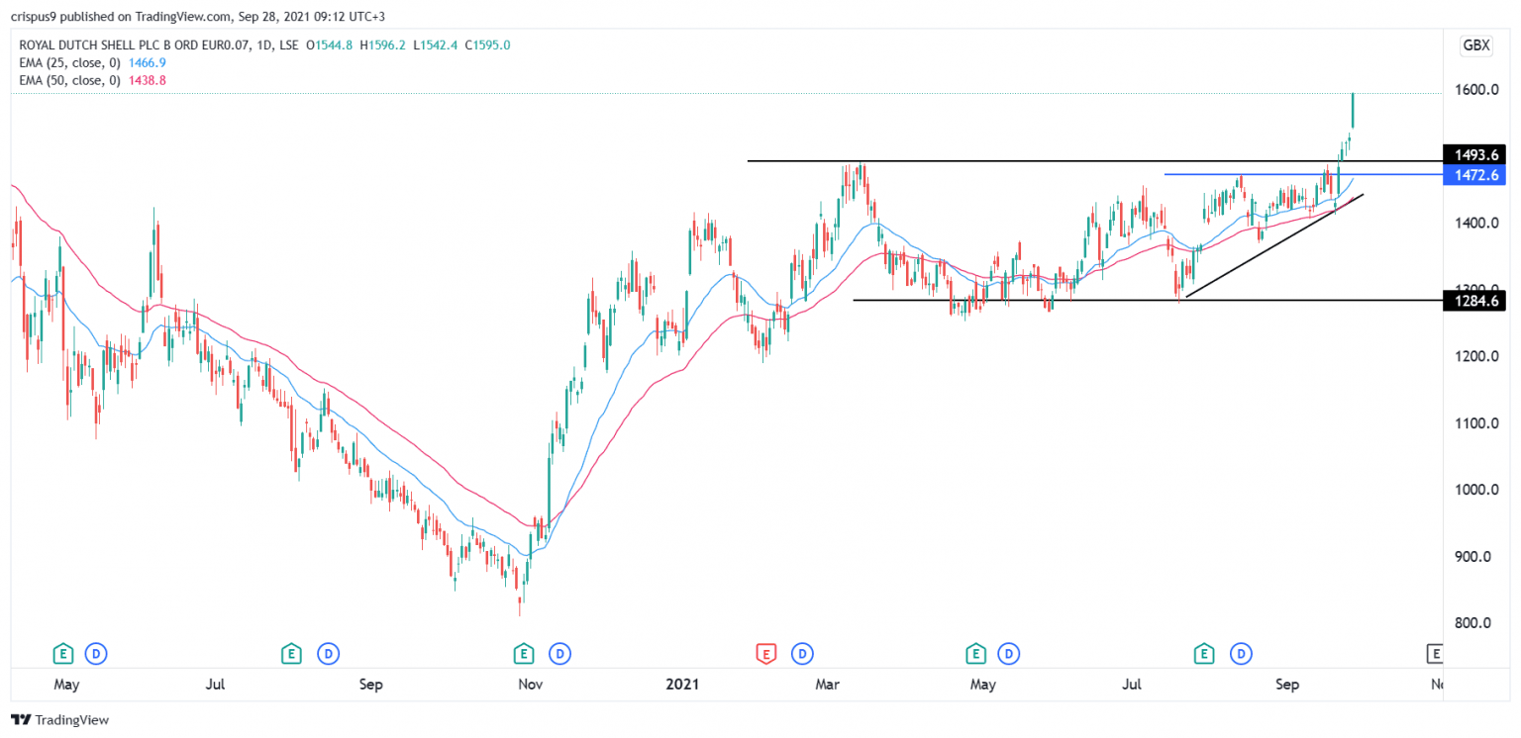Image resolution: width=1521 pixels, height=738 pixels.
Task: Click the 2021 label on the time axis
Action: tap(682, 684)
